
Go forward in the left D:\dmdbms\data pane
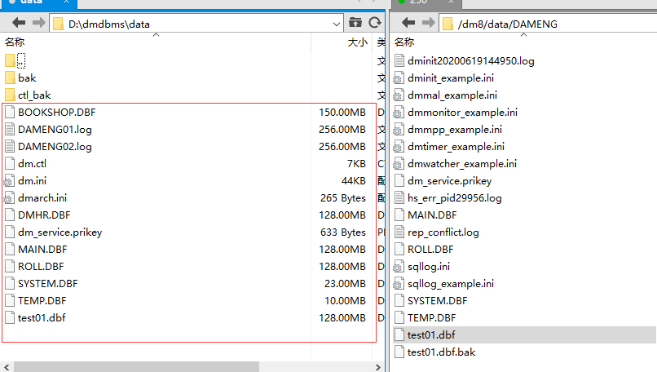click(38, 23)
